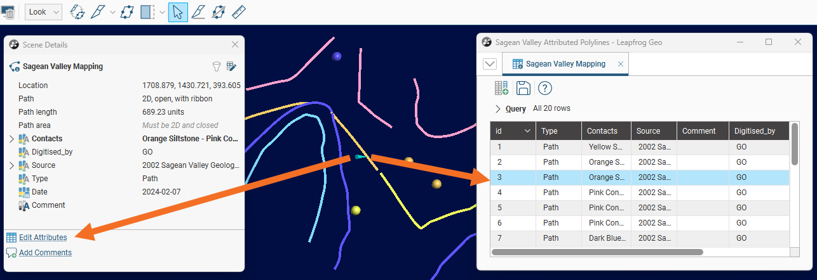Click the Date attribute icon
This screenshot has width=817, height=280.
click(x=24, y=192)
